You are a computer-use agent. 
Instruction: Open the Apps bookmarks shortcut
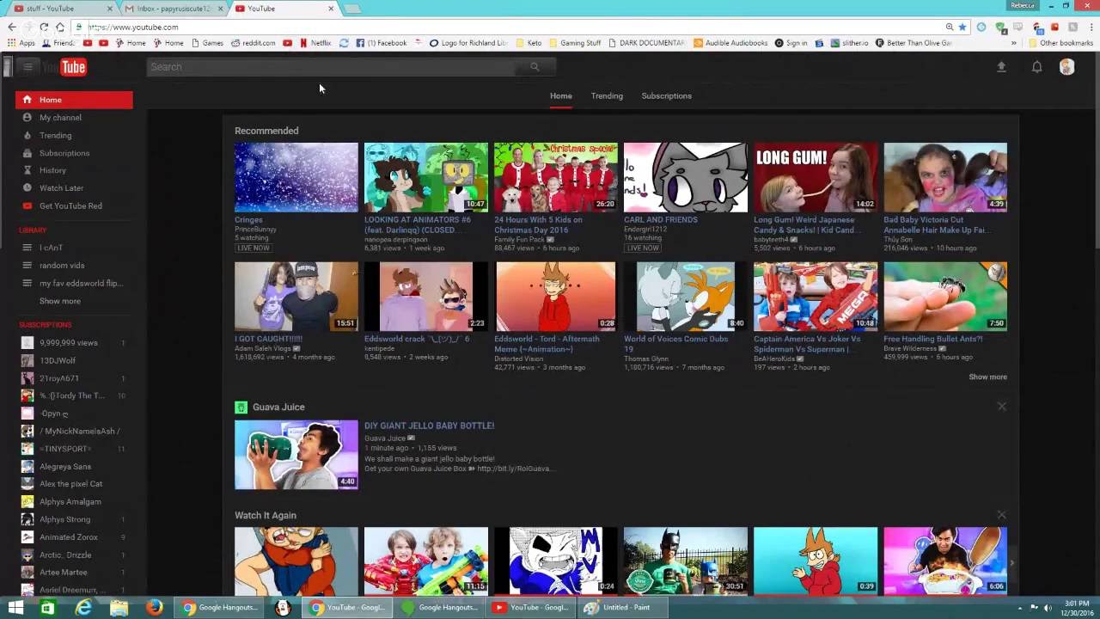coord(21,43)
